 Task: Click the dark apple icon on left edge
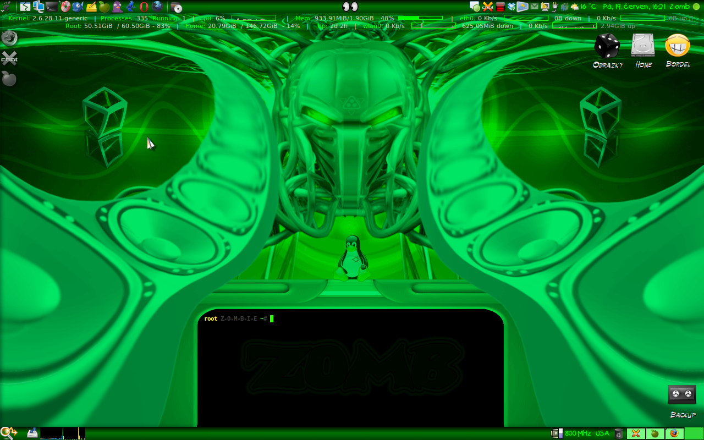(x=9, y=79)
